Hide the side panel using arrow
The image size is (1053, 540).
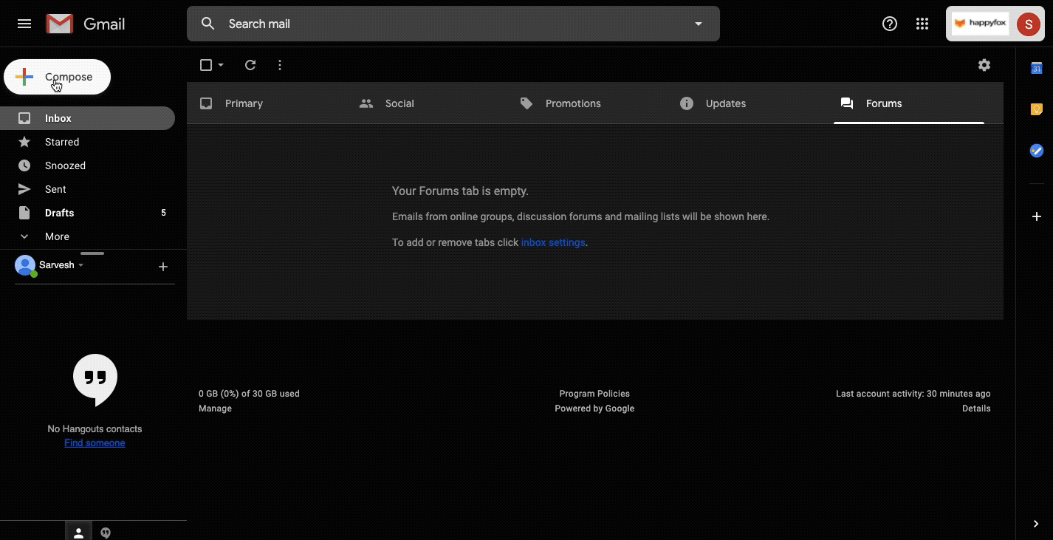(1035, 524)
